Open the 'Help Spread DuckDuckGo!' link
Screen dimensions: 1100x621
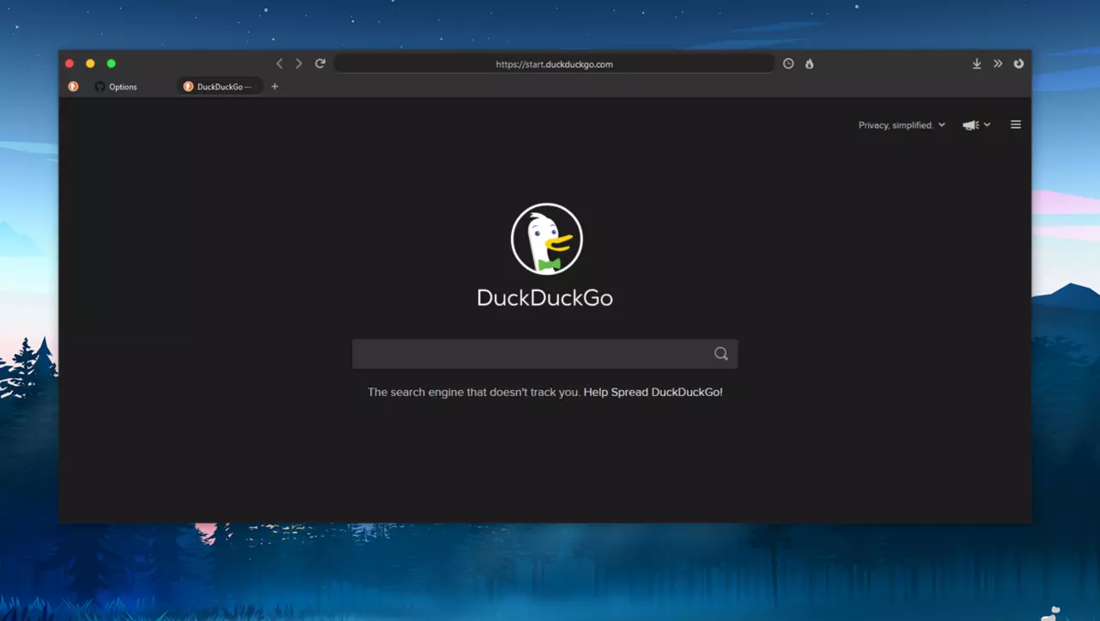[x=653, y=392]
